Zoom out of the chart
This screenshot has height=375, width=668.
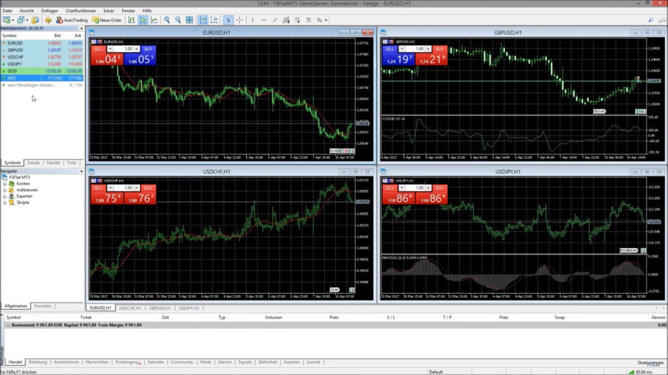click(178, 20)
